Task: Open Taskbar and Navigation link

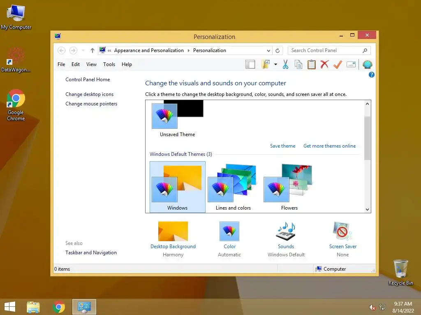Action: pyautogui.click(x=91, y=253)
